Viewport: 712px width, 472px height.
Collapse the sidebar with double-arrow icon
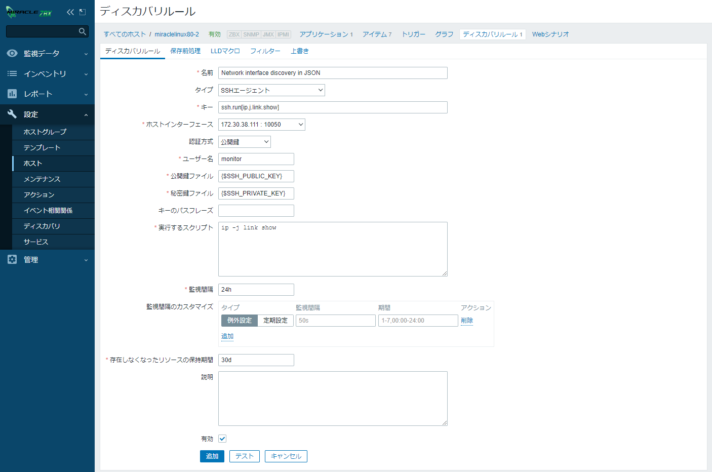pyautogui.click(x=70, y=12)
